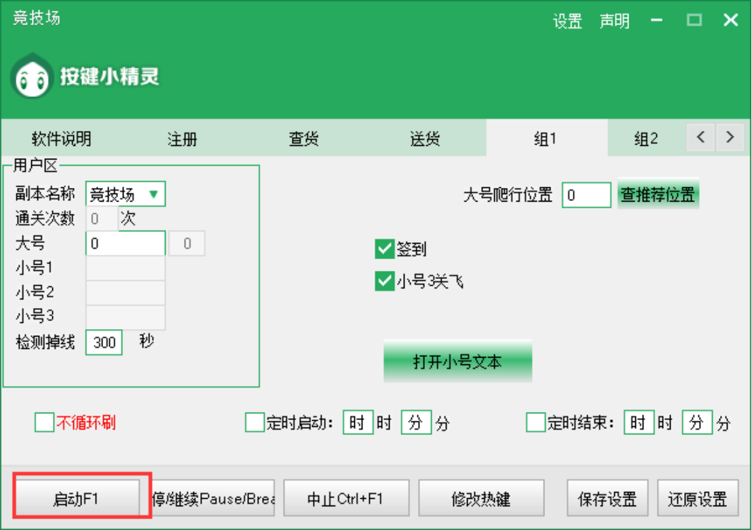Expand the 副本名称 dropdown
752x530 pixels.
pos(126,195)
